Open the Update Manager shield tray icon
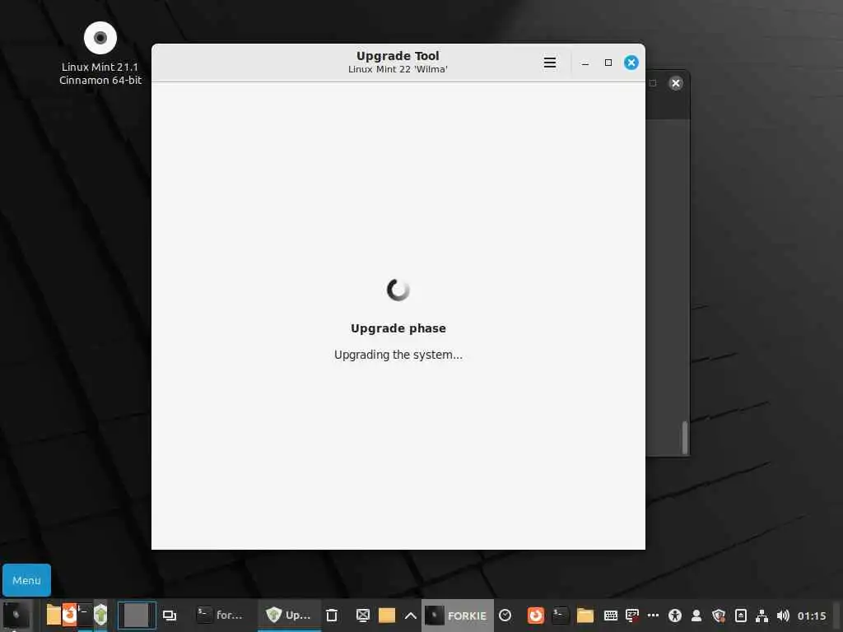The image size is (843, 632). [719, 616]
